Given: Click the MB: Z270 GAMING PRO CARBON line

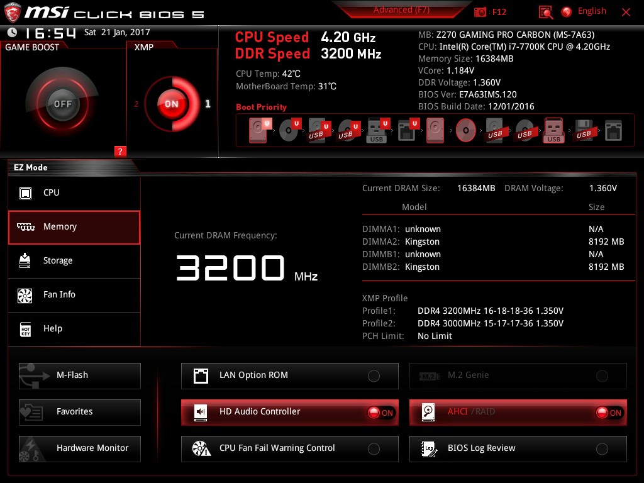Looking at the screenshot, I should (x=506, y=35).
